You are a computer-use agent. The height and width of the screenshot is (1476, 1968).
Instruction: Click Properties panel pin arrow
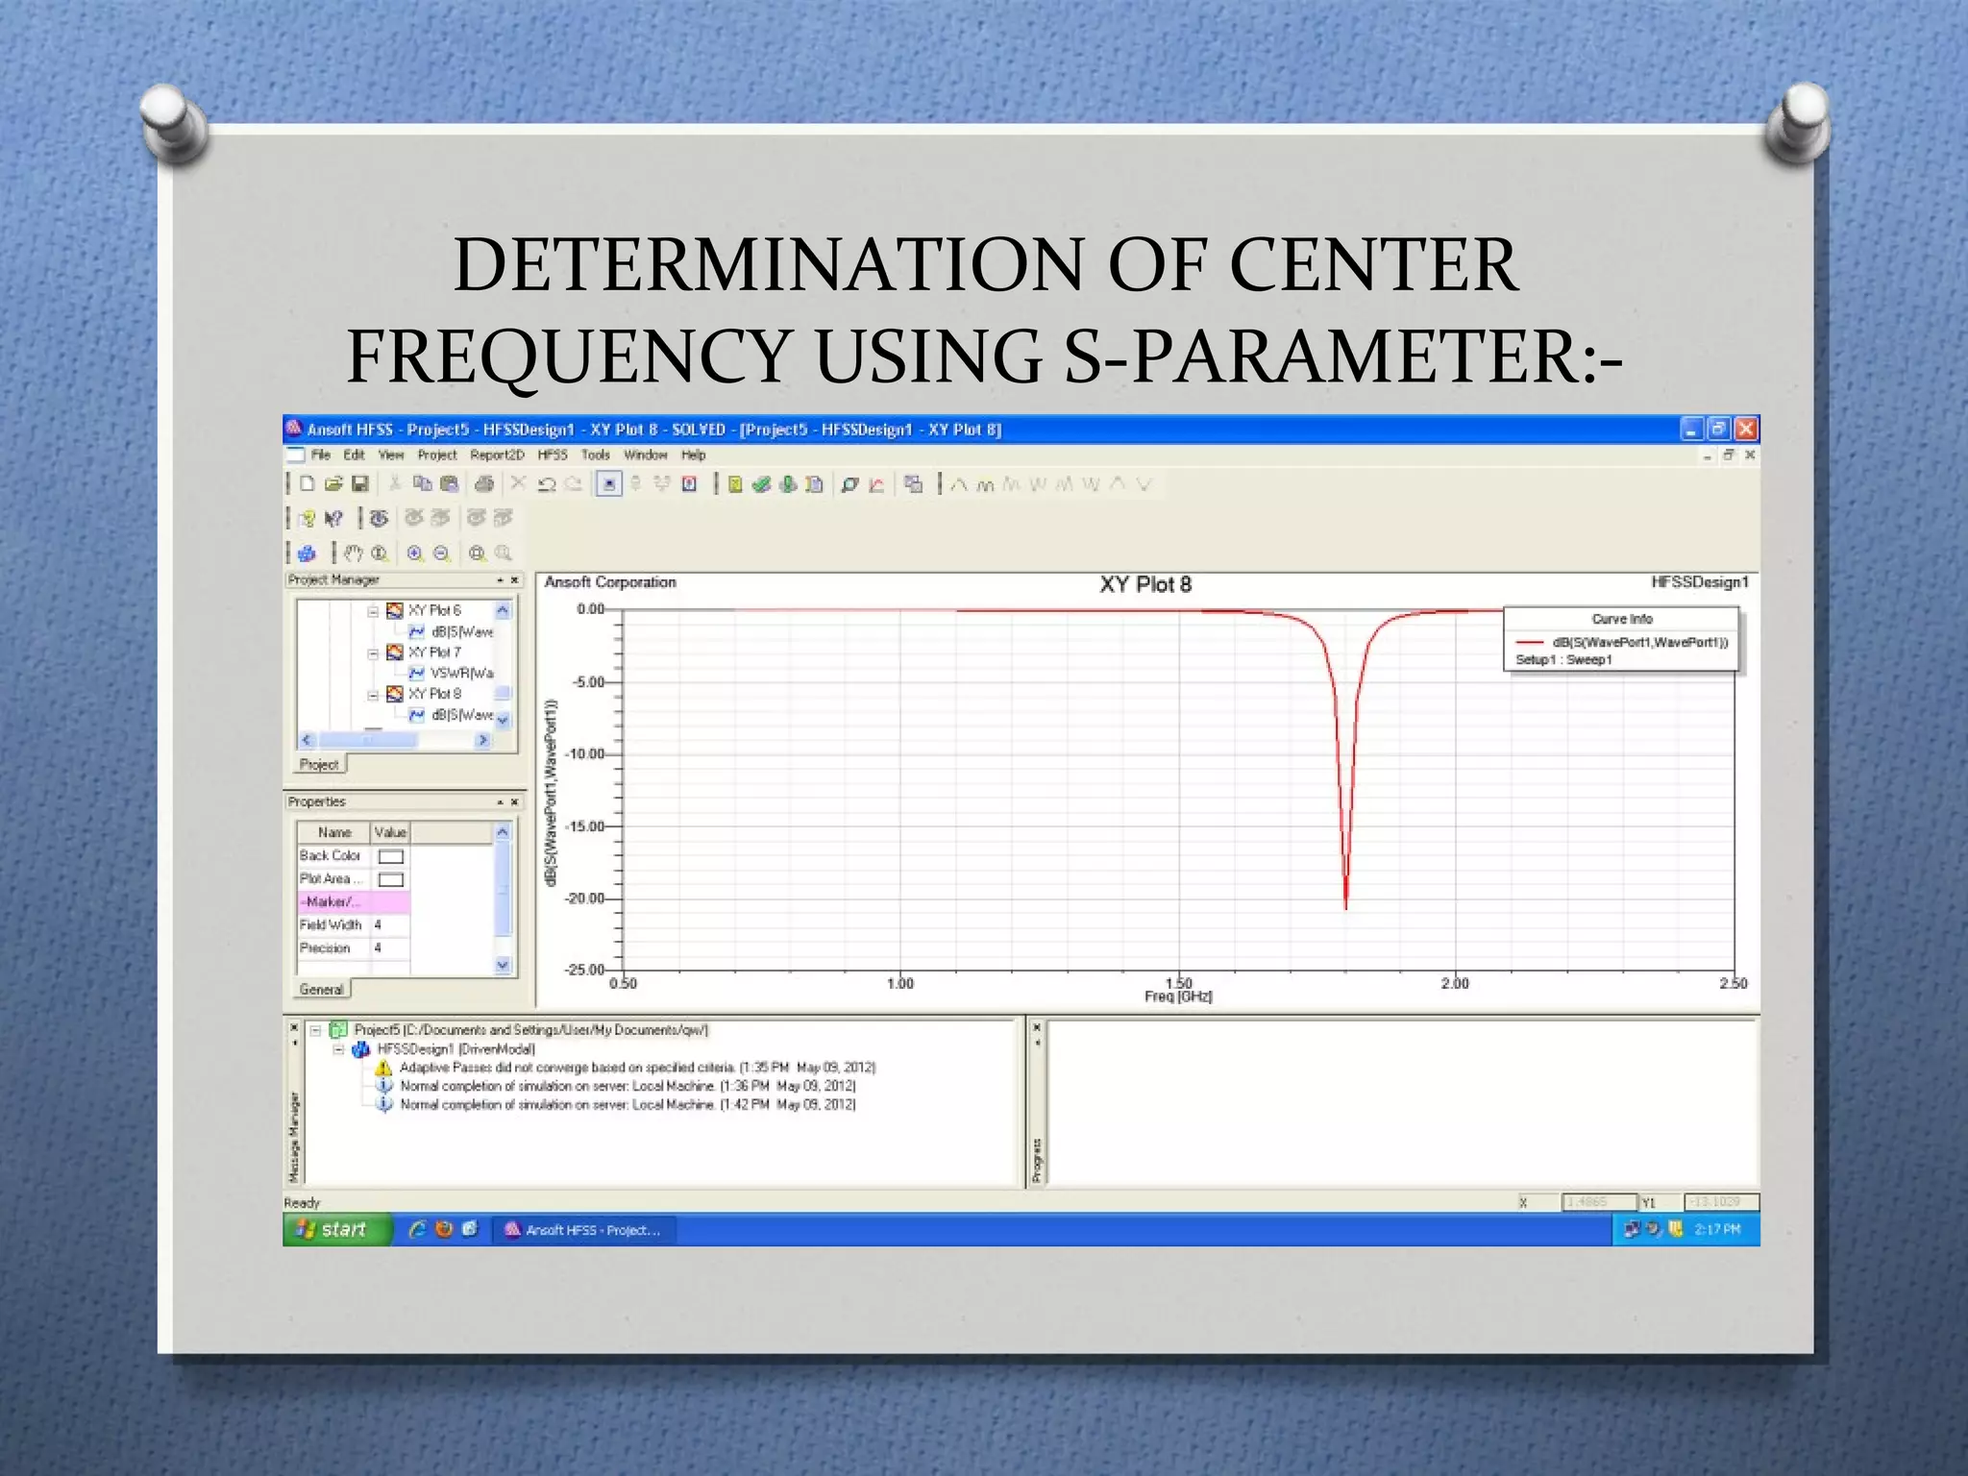coord(501,802)
